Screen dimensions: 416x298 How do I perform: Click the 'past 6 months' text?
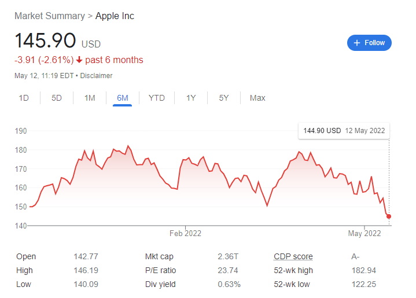point(114,60)
